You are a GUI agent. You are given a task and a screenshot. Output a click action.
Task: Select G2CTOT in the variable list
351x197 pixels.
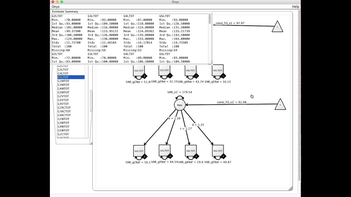point(71,134)
